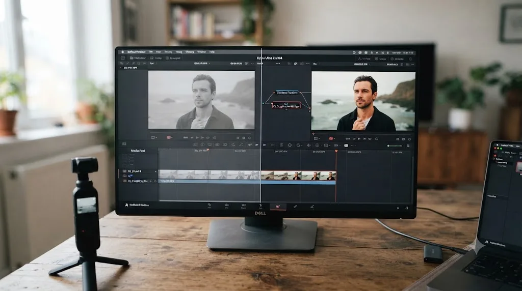
Task: Click the middle labeled button in top-right toolbar
Action: pyautogui.click(x=380, y=59)
